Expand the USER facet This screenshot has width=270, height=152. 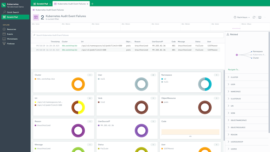pyautogui.click(x=247, y=84)
